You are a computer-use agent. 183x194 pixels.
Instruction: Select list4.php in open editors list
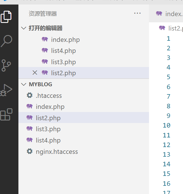coord(63,51)
